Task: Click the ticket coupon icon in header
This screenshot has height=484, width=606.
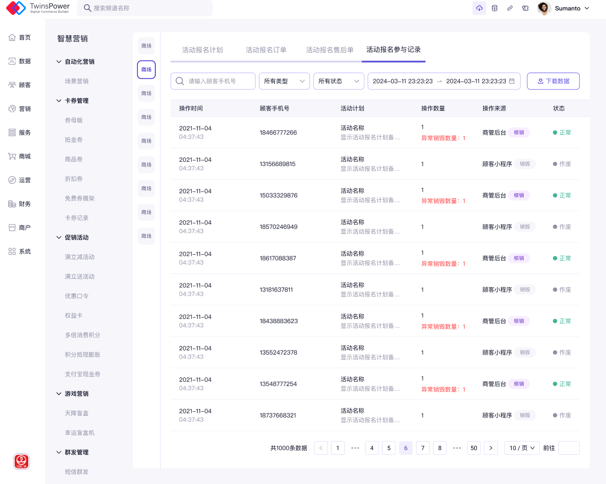Action: pyautogui.click(x=525, y=8)
